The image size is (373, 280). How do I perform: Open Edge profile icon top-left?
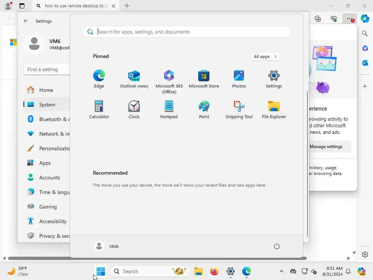8,6
